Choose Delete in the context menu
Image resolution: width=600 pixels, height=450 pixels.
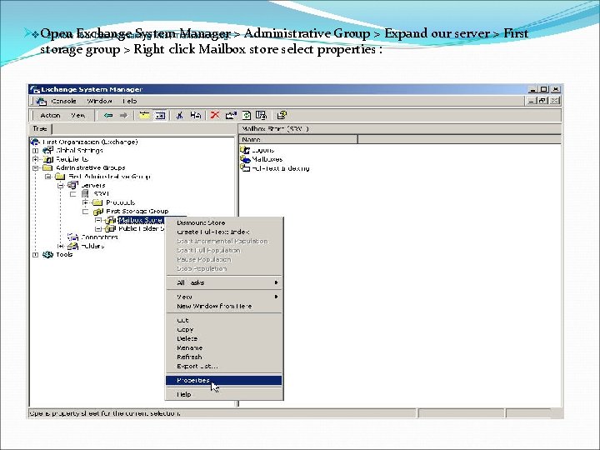[224, 338]
